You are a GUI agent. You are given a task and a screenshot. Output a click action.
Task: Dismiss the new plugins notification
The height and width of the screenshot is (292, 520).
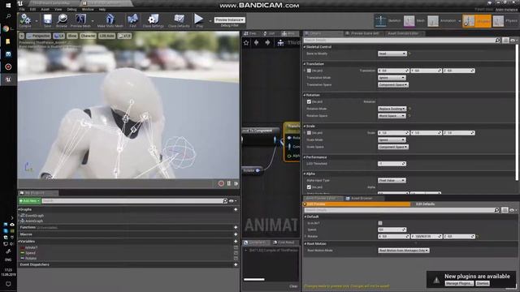pyautogui.click(x=483, y=283)
